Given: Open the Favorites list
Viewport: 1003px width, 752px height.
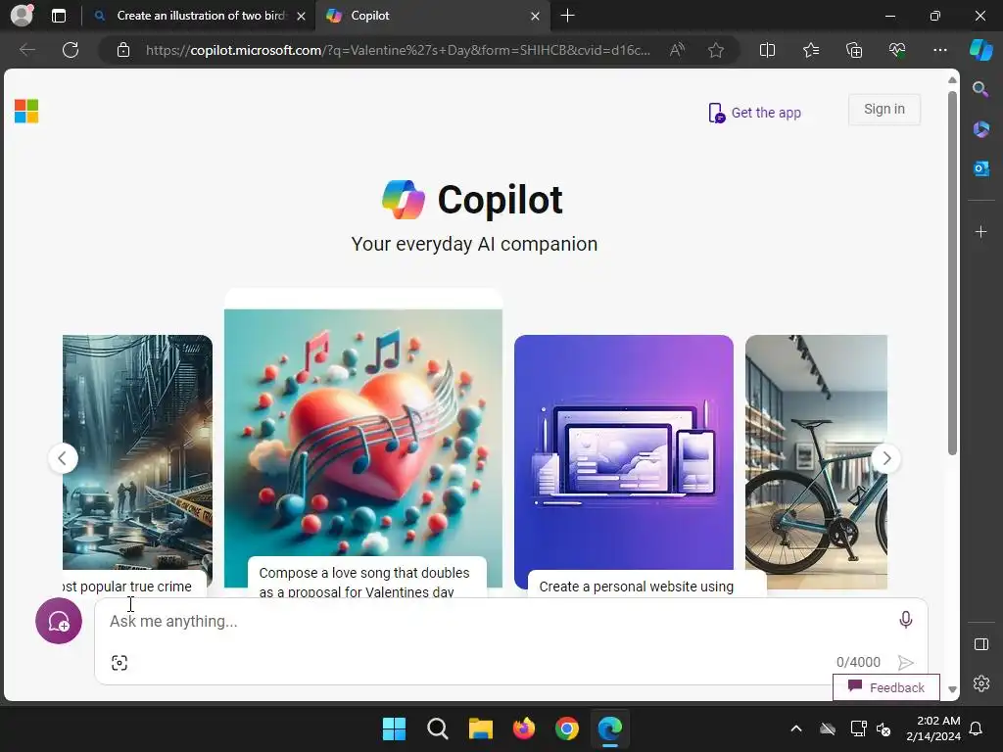Looking at the screenshot, I should point(810,50).
